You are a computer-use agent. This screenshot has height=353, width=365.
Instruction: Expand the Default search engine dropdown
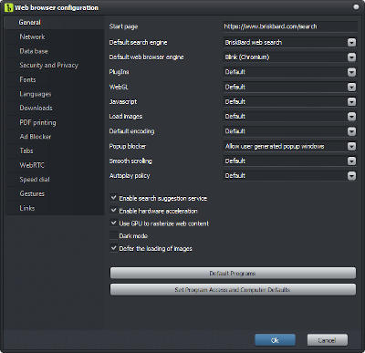pos(351,42)
